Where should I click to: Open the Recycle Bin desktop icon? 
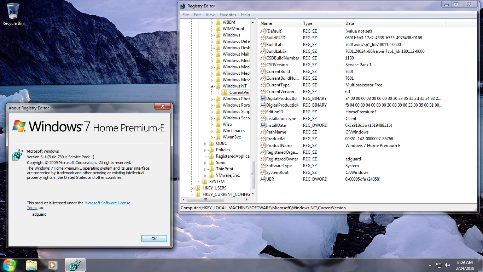[13, 14]
